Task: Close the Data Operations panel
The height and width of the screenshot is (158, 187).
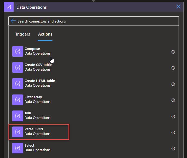Action: tap(178, 7)
